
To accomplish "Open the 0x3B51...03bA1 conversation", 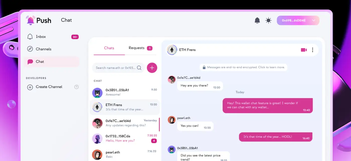I will pyautogui.click(x=125, y=92).
